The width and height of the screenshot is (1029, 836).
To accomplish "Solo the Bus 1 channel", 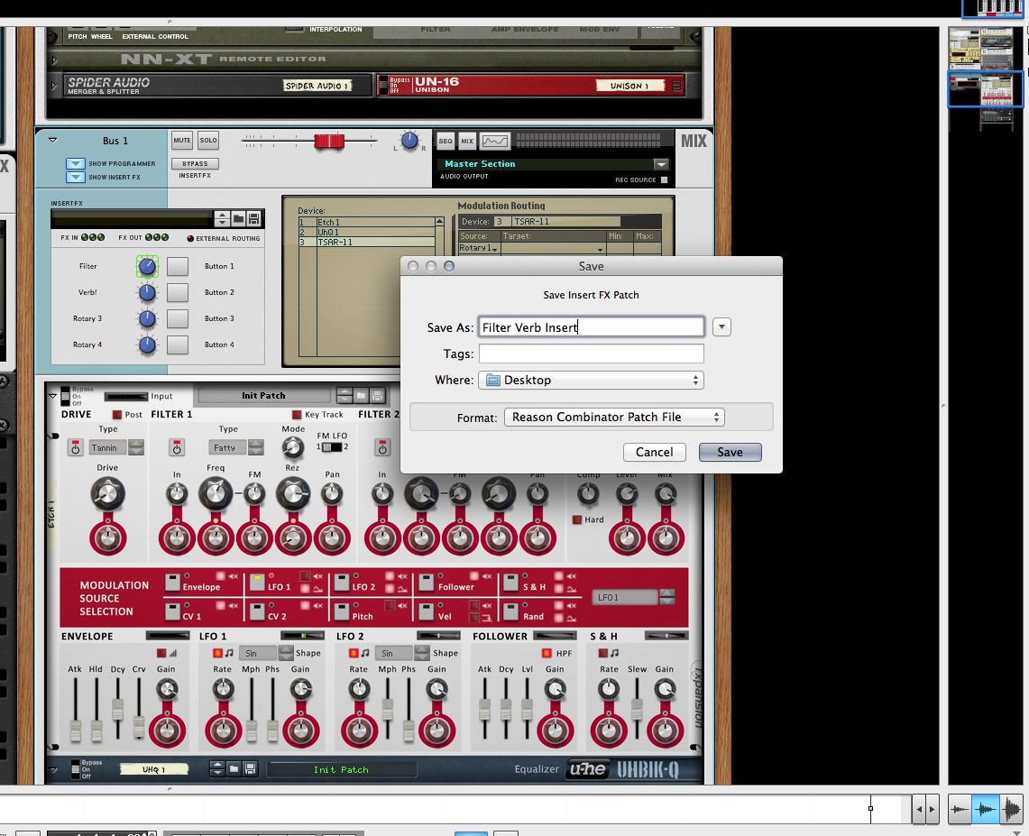I will coord(208,141).
